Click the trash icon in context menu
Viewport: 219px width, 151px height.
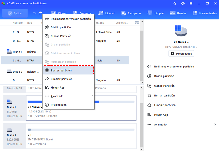pos(47,70)
